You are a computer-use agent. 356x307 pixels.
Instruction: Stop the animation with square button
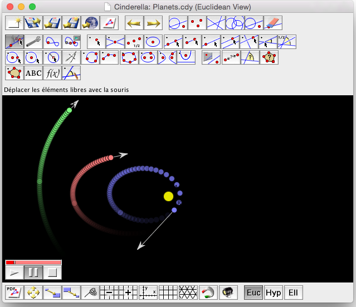click(52, 272)
